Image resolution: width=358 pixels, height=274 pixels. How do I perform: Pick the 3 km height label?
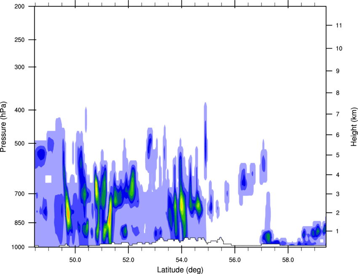[x=338, y=194]
